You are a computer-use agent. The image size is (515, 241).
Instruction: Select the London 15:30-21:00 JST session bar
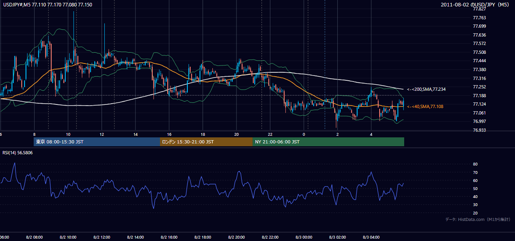(206, 142)
